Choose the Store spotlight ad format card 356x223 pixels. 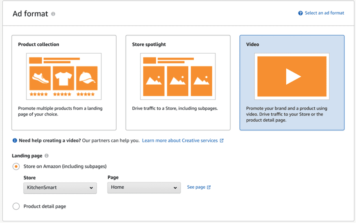pos(178,83)
